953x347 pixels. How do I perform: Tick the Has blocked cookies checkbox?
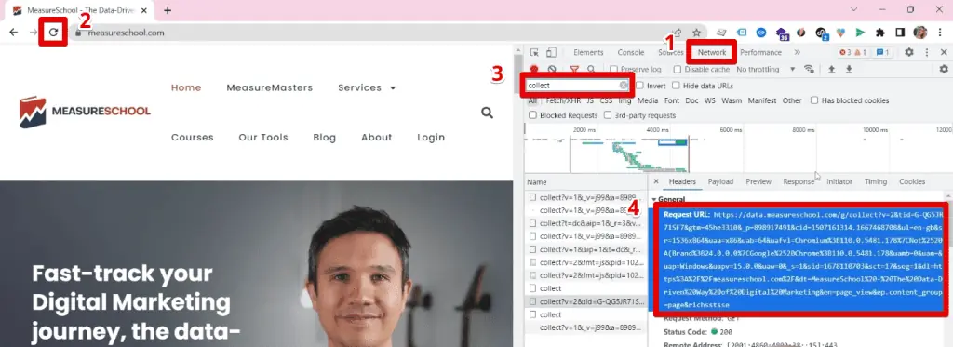point(814,100)
